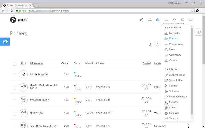Click the Computers laptop icon in header
Screen dimensions: 205x128
point(183,20)
